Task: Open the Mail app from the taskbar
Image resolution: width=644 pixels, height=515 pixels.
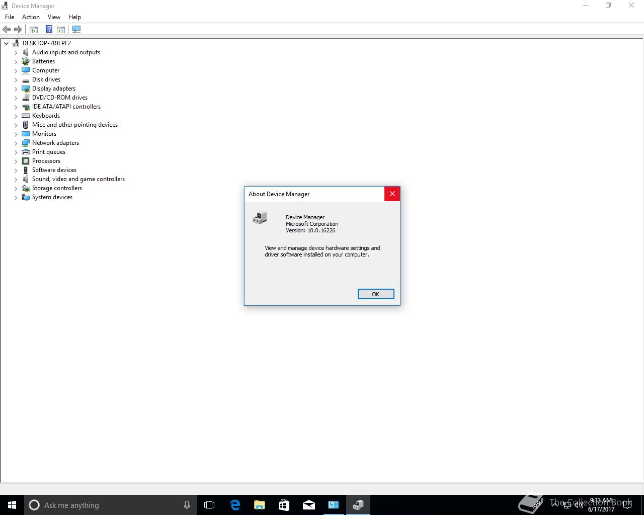Action: pyautogui.click(x=308, y=505)
